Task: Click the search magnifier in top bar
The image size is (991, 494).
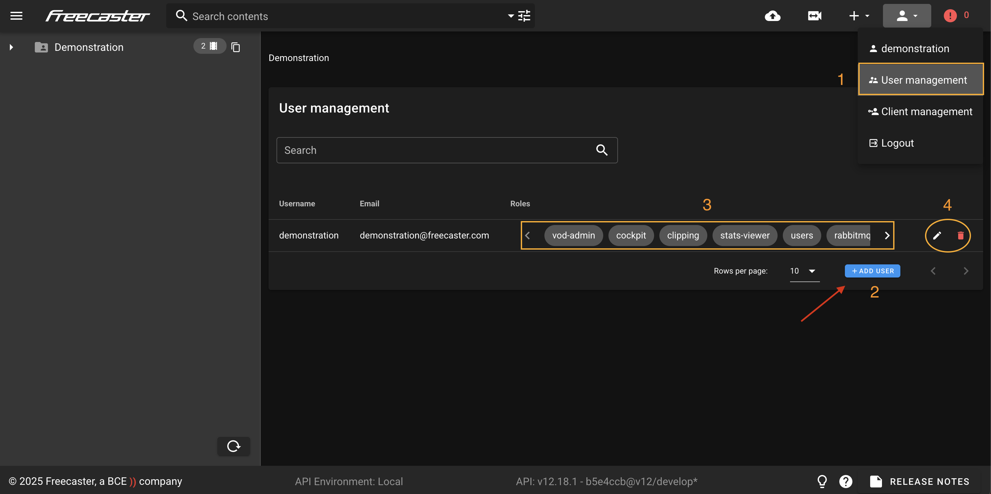Action: coord(181,16)
